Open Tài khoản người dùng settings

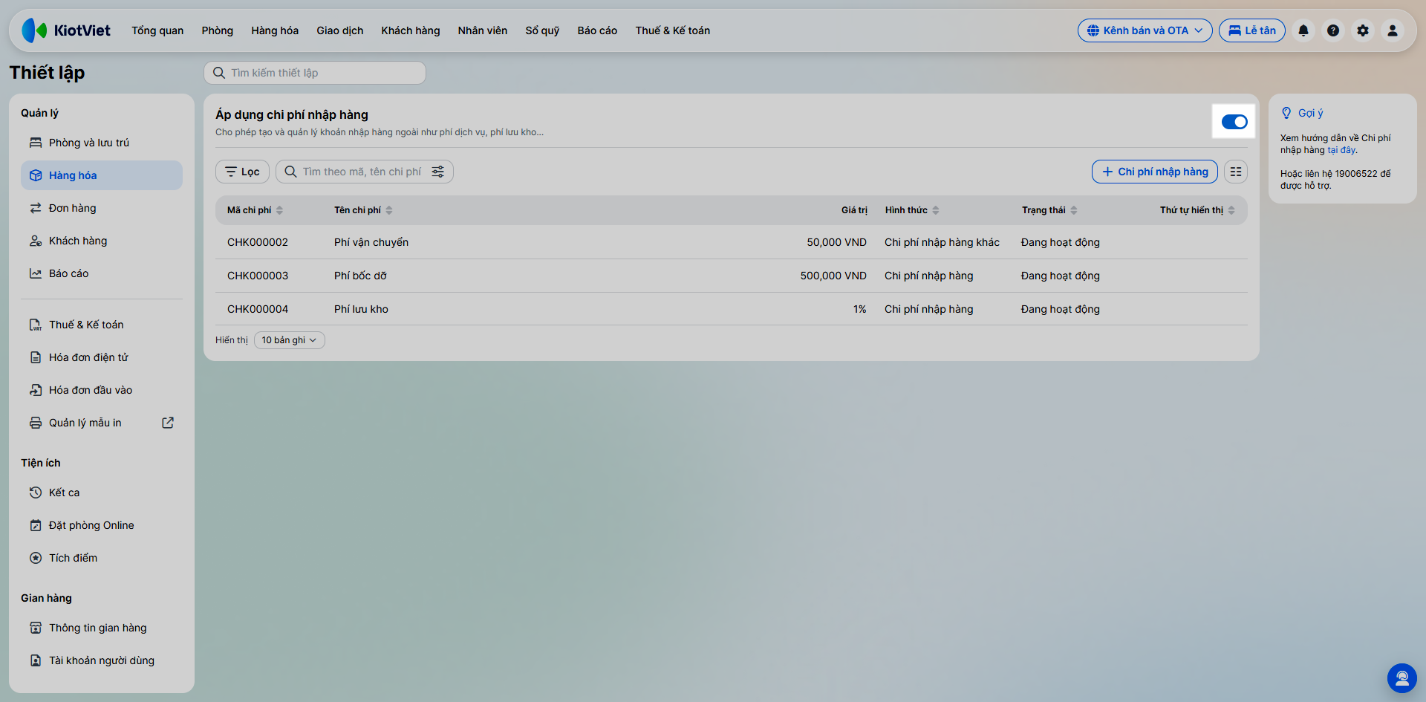coord(102,660)
